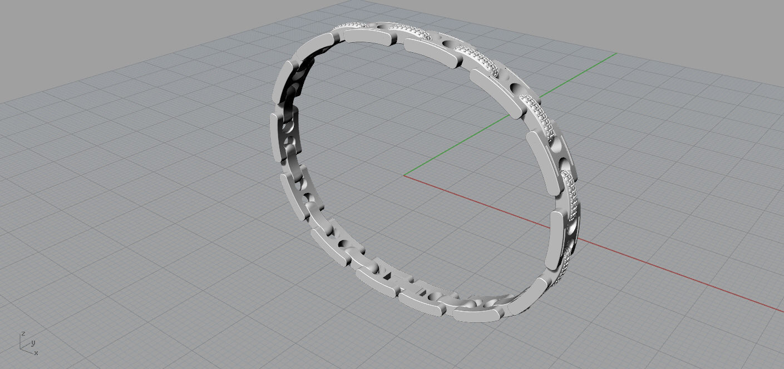The width and height of the screenshot is (784, 369).
Task: Click the world axes icon showing x, y, z
Action: (28, 343)
